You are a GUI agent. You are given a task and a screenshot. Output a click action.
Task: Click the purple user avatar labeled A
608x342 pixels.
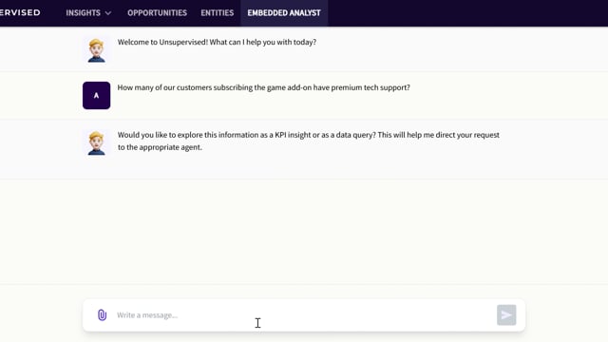tap(96, 95)
